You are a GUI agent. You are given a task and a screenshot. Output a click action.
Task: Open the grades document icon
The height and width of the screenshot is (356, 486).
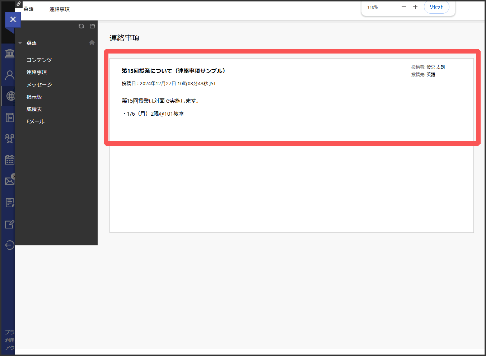9,202
